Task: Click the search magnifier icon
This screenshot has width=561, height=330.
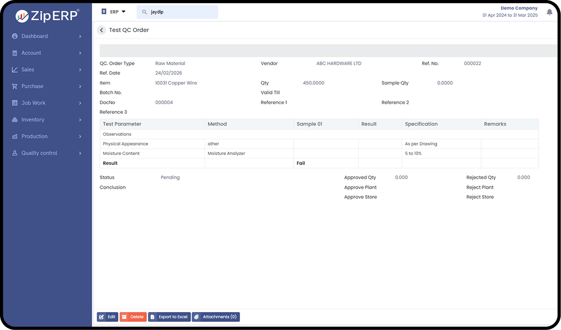Action: [x=145, y=12]
